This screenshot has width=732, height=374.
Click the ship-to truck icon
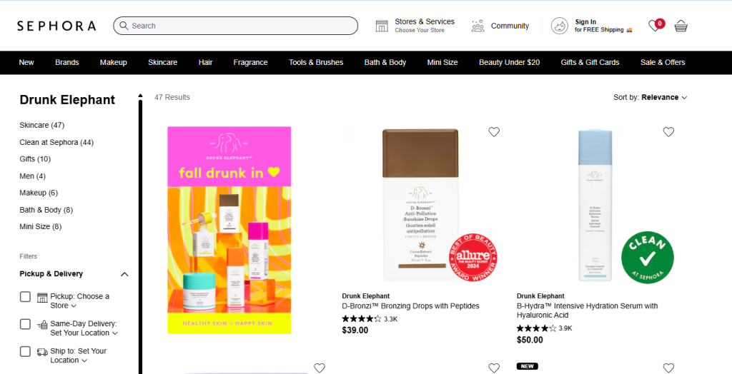(42, 352)
